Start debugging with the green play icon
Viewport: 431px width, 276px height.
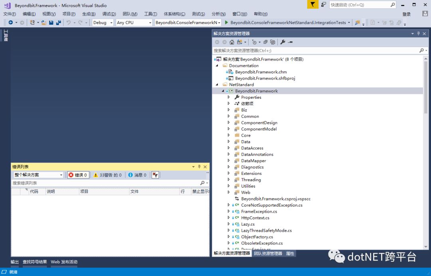pos(227,22)
